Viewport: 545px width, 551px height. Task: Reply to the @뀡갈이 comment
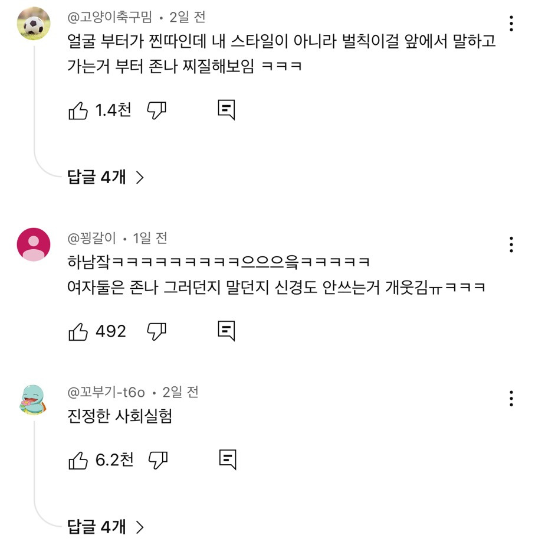(x=226, y=331)
